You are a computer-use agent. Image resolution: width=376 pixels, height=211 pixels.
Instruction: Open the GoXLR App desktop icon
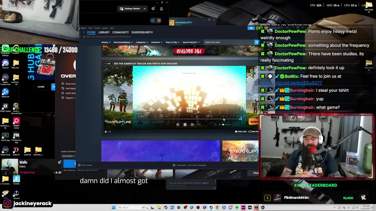5,137
